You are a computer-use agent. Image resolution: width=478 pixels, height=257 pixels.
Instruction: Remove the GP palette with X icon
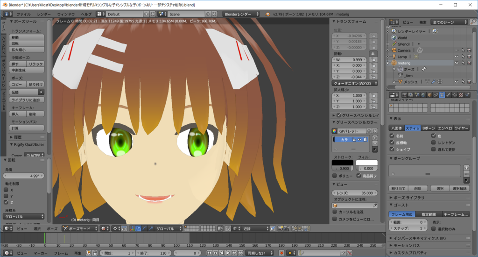pos(375,131)
